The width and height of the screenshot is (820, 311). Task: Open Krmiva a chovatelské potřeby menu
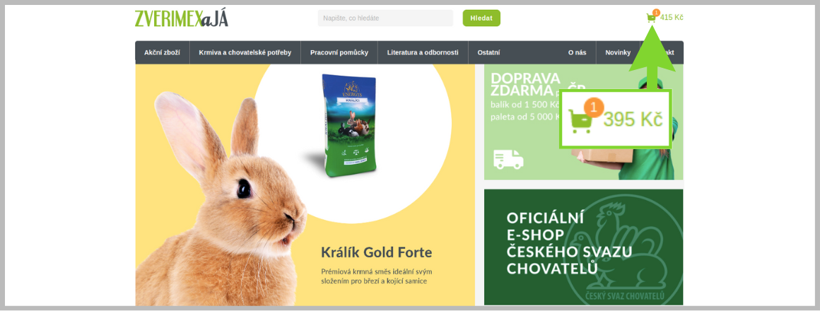pos(245,52)
